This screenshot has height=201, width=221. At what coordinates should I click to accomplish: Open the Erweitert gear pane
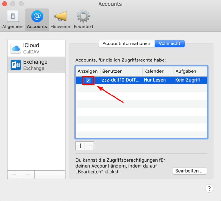pos(83,20)
